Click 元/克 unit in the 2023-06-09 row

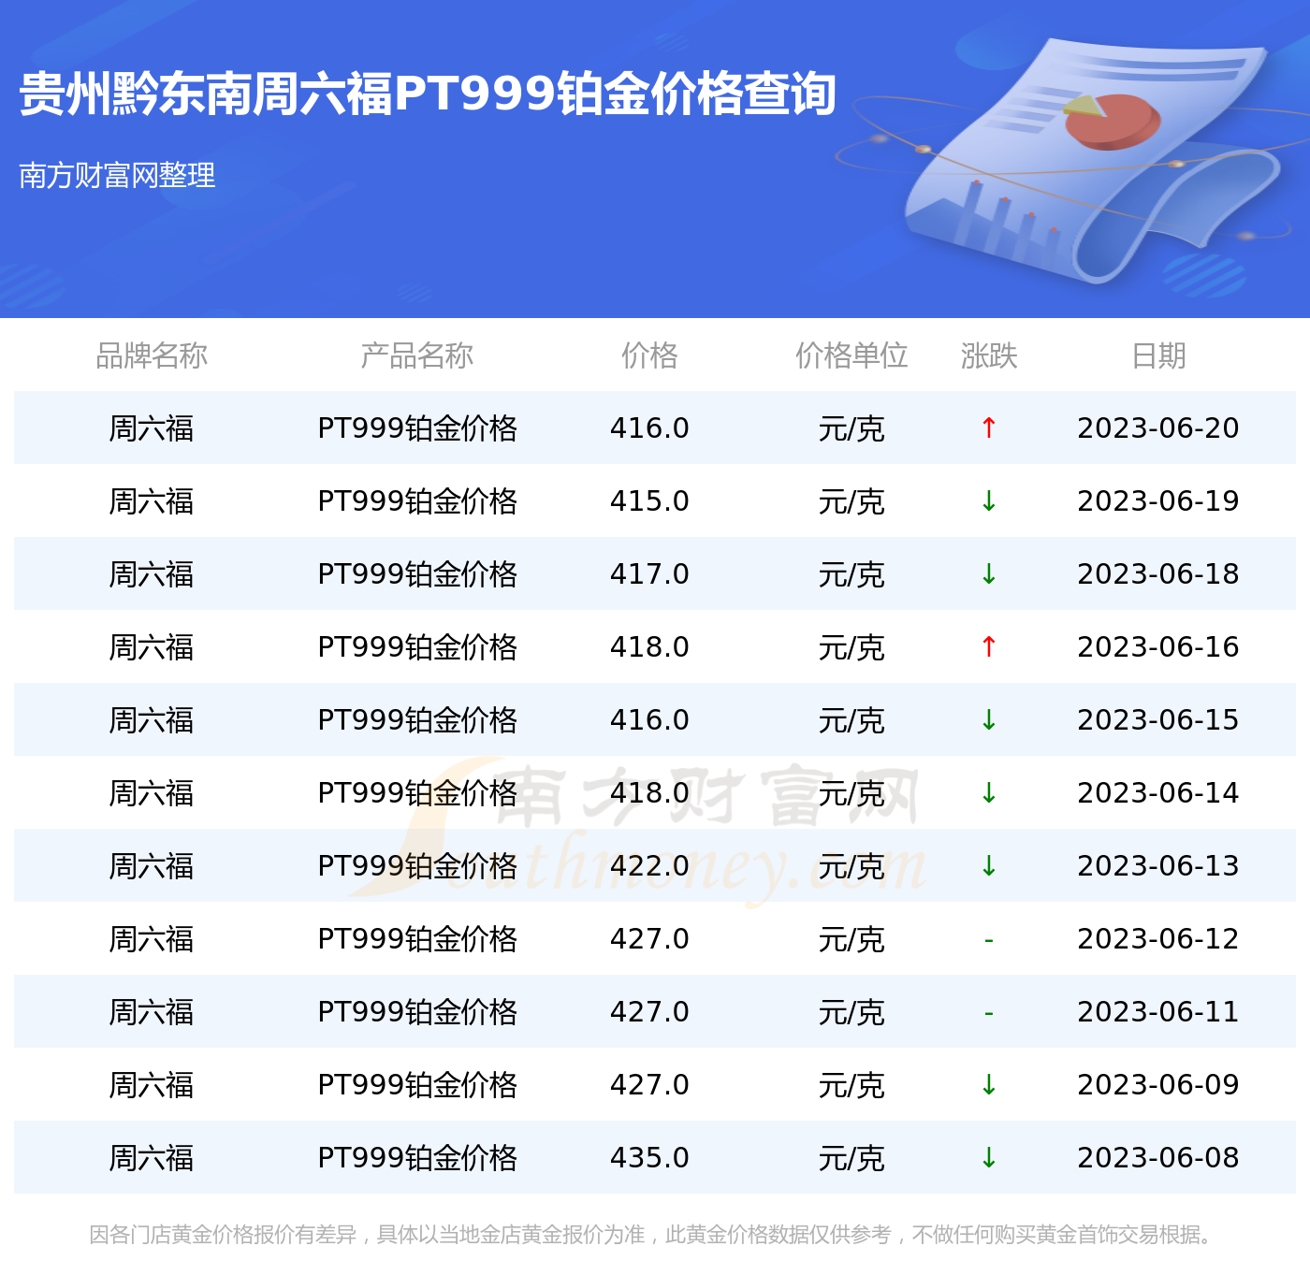click(x=851, y=1085)
